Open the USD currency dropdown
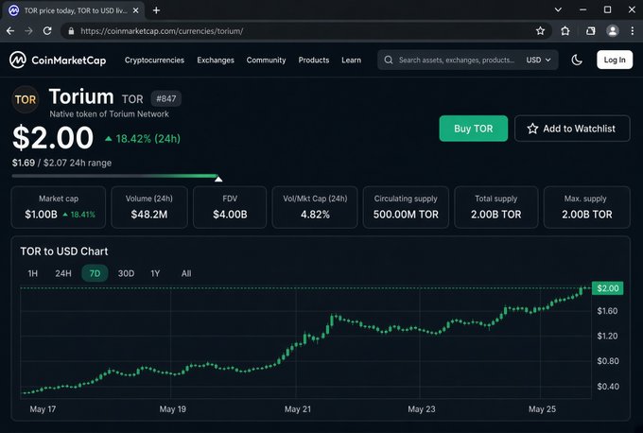This screenshot has width=643, height=433. tap(538, 60)
